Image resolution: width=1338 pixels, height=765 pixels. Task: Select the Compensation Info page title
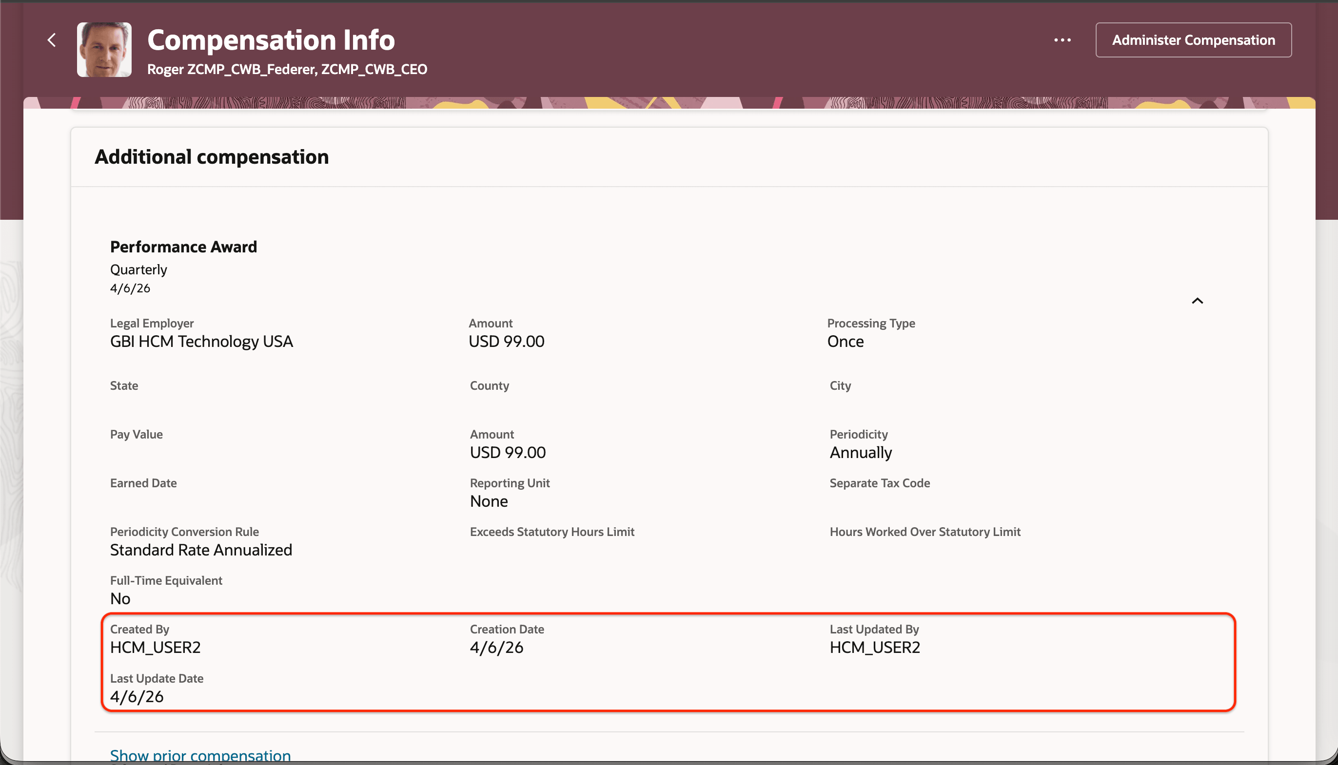[271, 39]
